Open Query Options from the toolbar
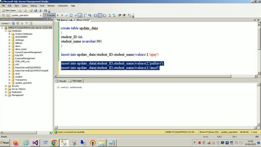 pos(75,16)
